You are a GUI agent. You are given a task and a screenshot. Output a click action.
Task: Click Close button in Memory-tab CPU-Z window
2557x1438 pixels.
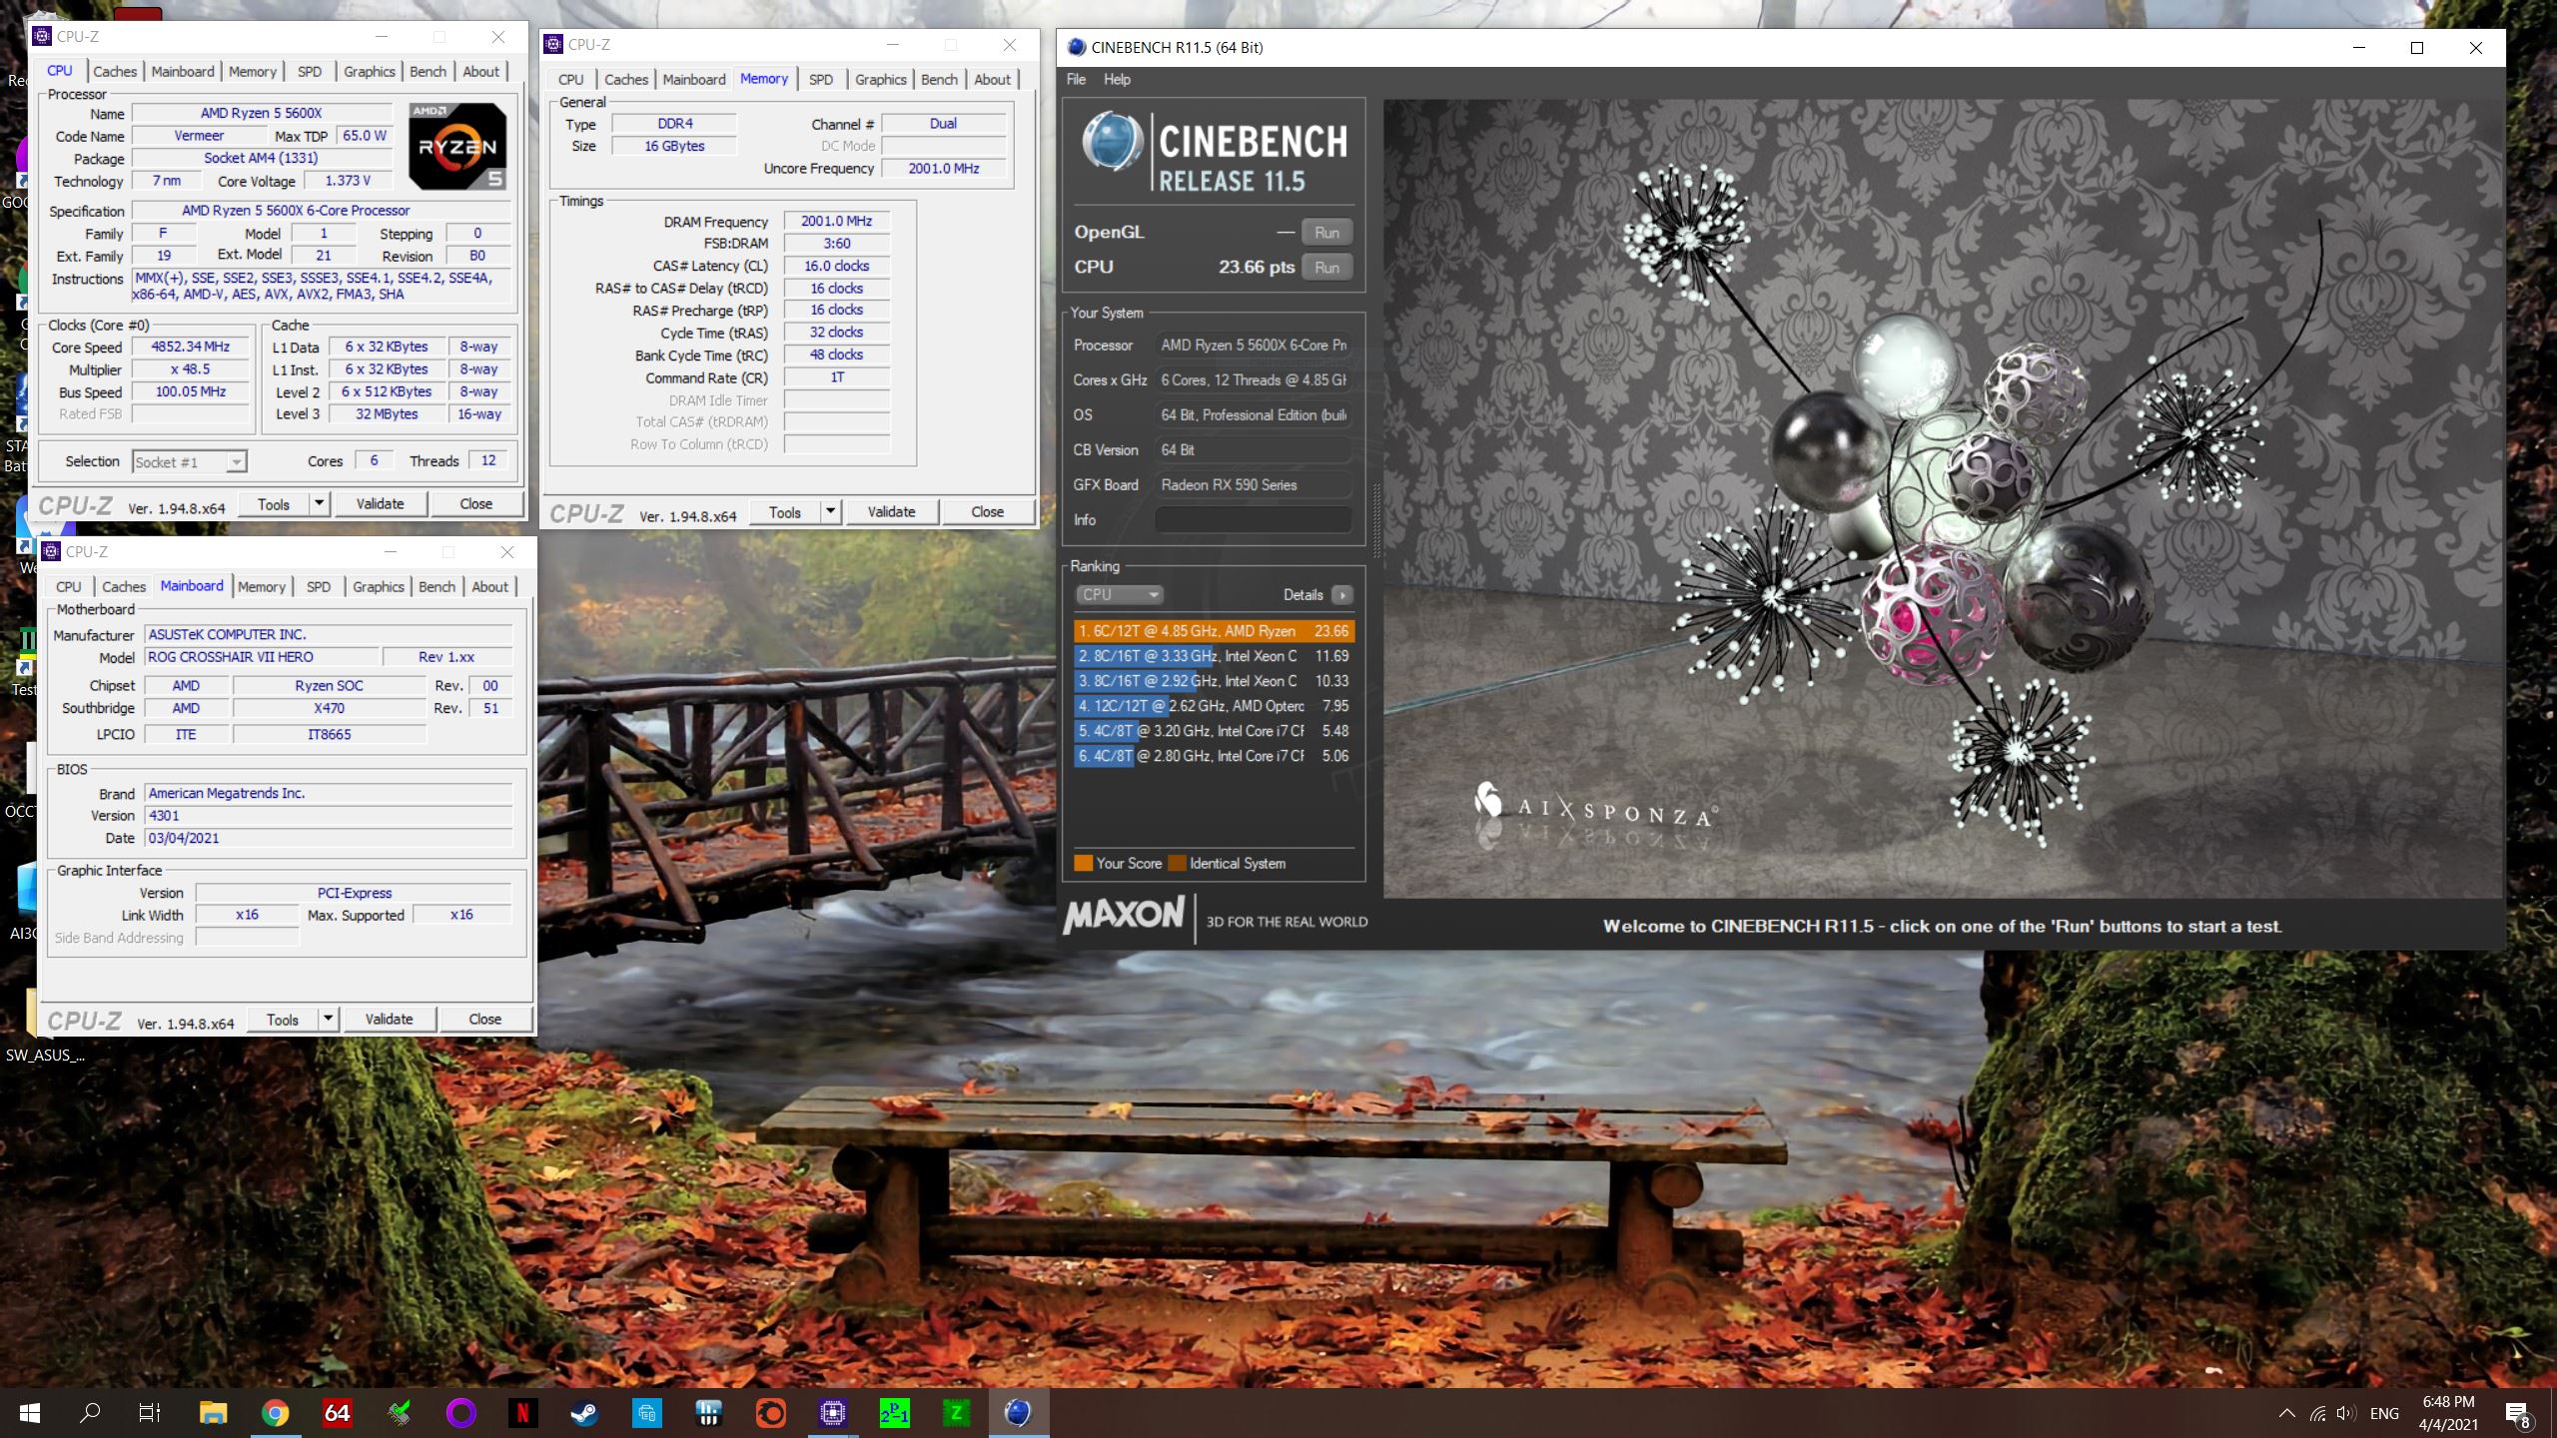point(987,511)
